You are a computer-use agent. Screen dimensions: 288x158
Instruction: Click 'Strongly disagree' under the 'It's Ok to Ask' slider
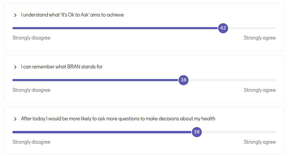pos(31,38)
